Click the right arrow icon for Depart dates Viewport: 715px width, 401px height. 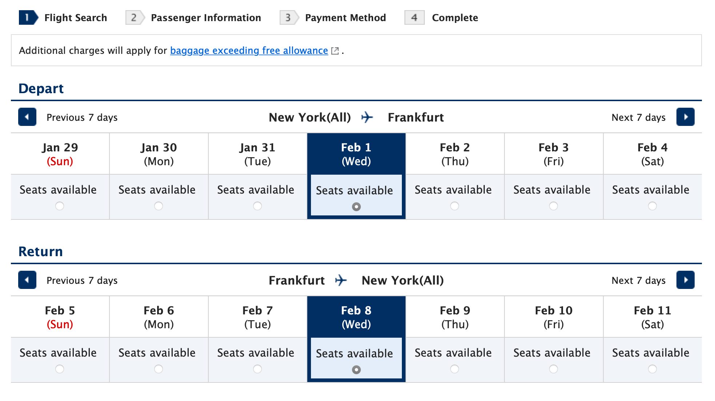686,117
